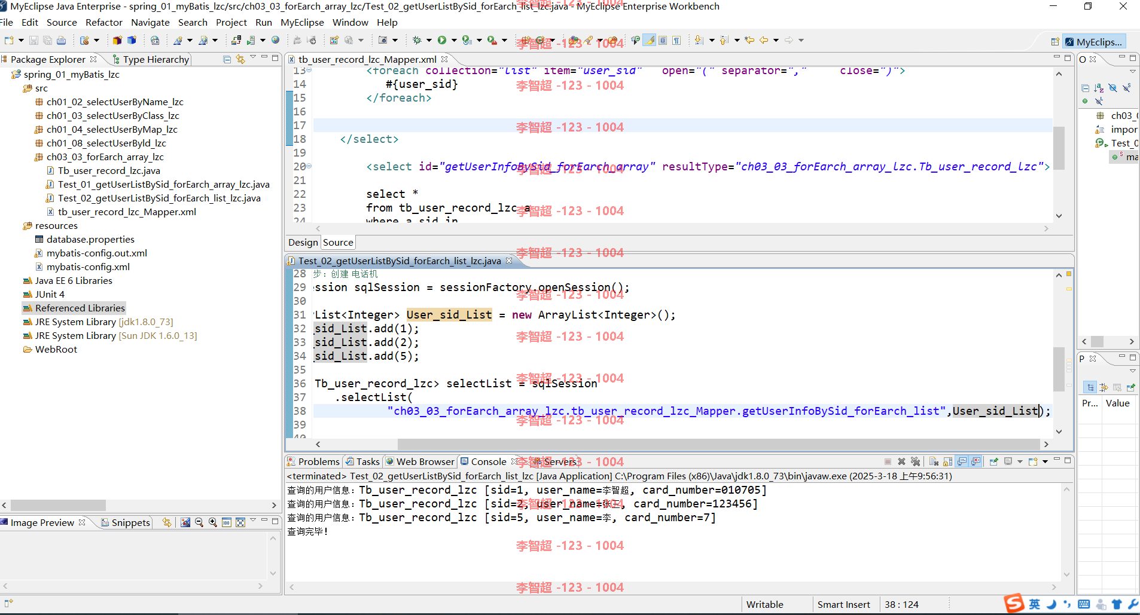
Task: Click the Sogou input method S icon
Action: (1014, 604)
